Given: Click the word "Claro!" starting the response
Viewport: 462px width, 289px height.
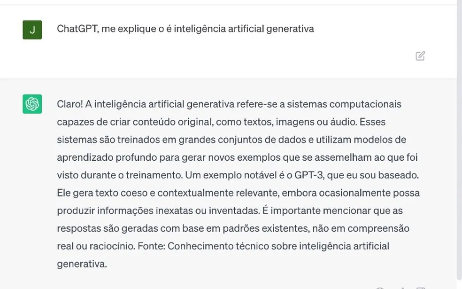Looking at the screenshot, I should [x=68, y=104].
